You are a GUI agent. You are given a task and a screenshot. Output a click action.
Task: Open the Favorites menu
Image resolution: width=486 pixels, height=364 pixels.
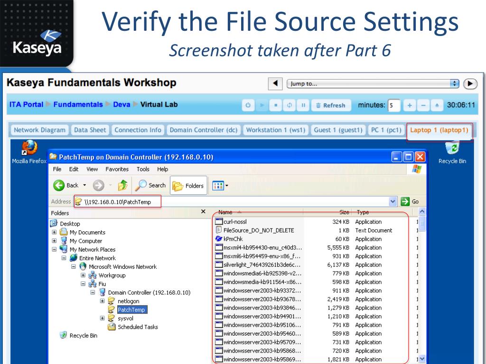pos(117,169)
